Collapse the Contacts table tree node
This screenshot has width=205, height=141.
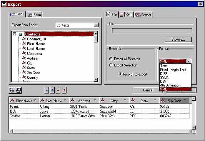coord(15,34)
